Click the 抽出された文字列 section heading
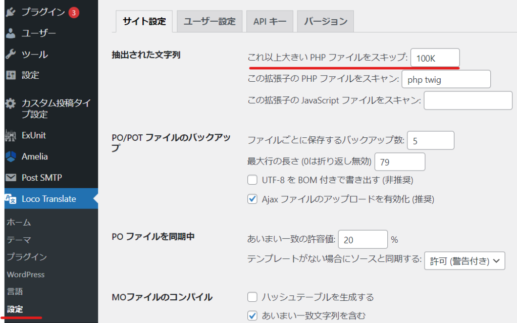 pyautogui.click(x=146, y=55)
